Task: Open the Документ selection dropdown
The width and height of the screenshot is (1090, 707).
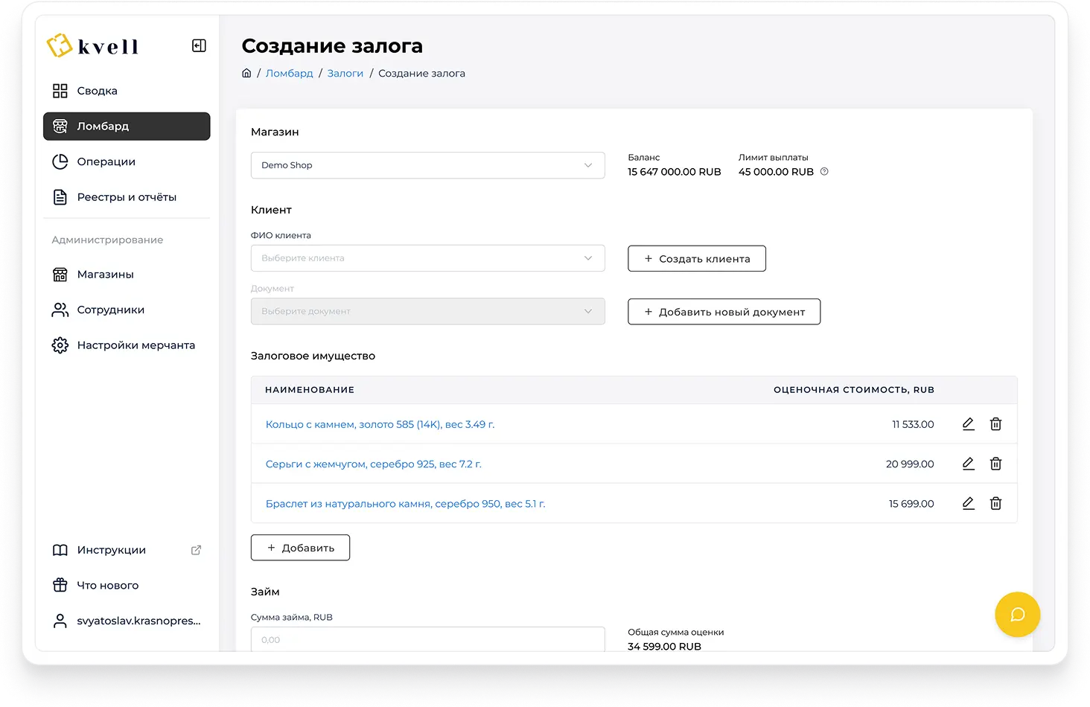Action: (427, 311)
